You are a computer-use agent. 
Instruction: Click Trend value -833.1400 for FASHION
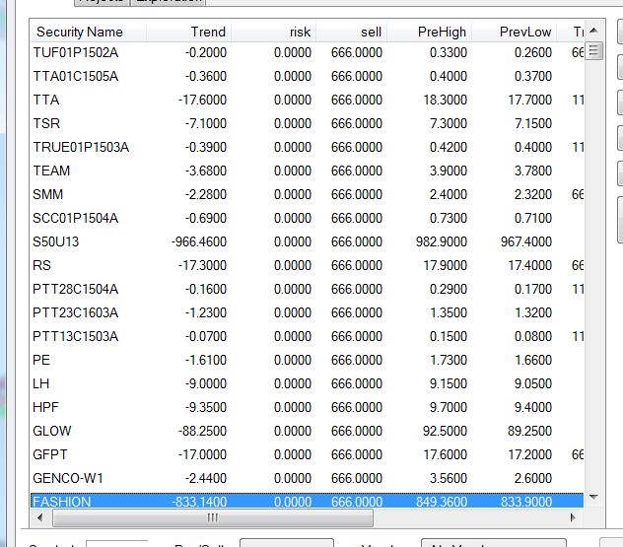(x=199, y=502)
